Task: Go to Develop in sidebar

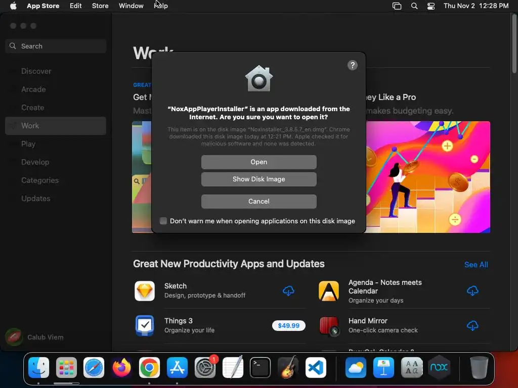Action: pos(35,162)
